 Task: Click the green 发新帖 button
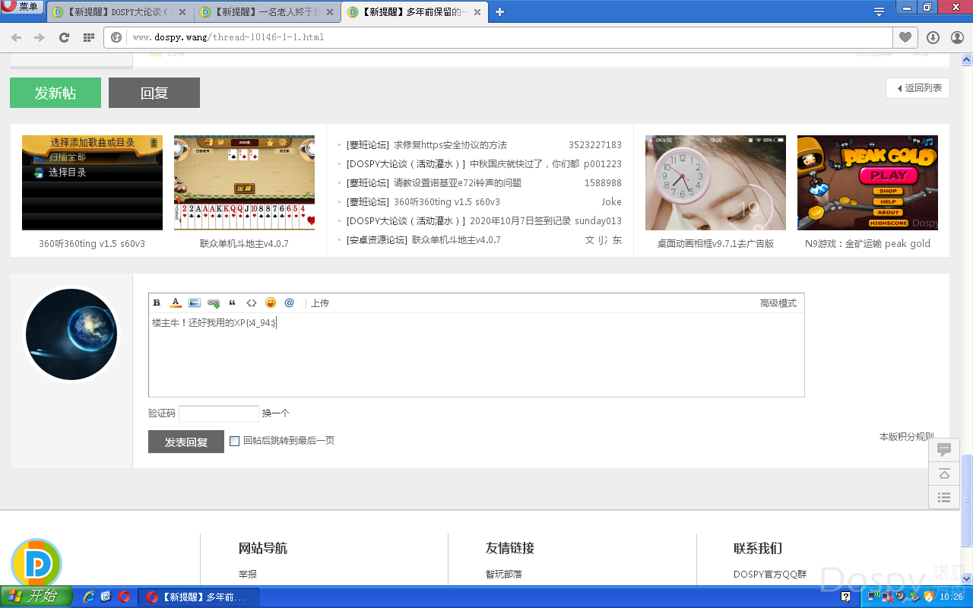(x=55, y=93)
